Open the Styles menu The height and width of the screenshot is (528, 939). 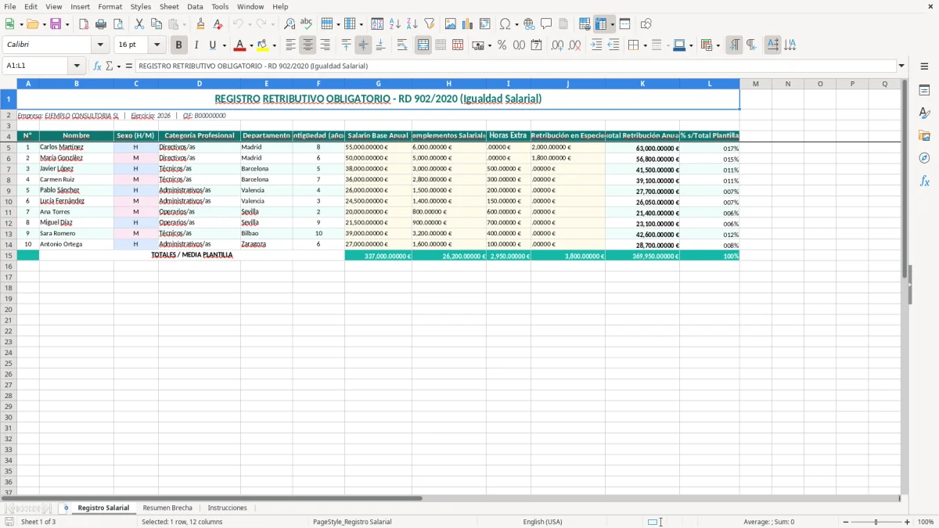coord(141,6)
